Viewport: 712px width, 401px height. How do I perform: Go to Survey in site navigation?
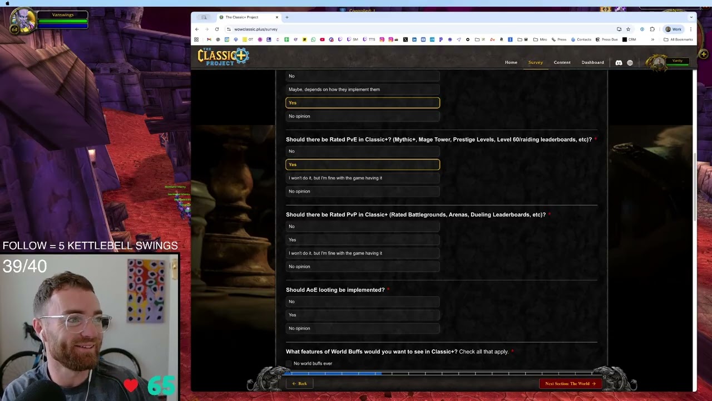coord(536,62)
